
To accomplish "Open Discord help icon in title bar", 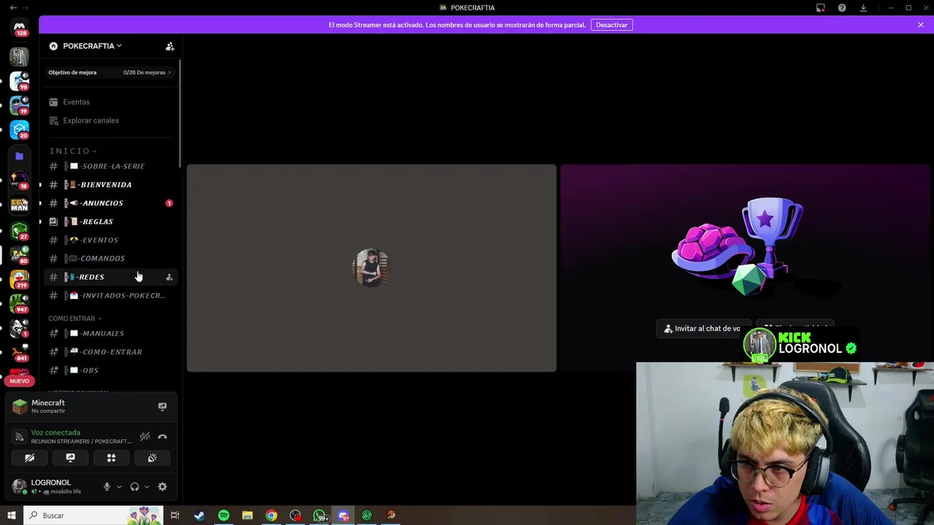I will click(x=842, y=7).
